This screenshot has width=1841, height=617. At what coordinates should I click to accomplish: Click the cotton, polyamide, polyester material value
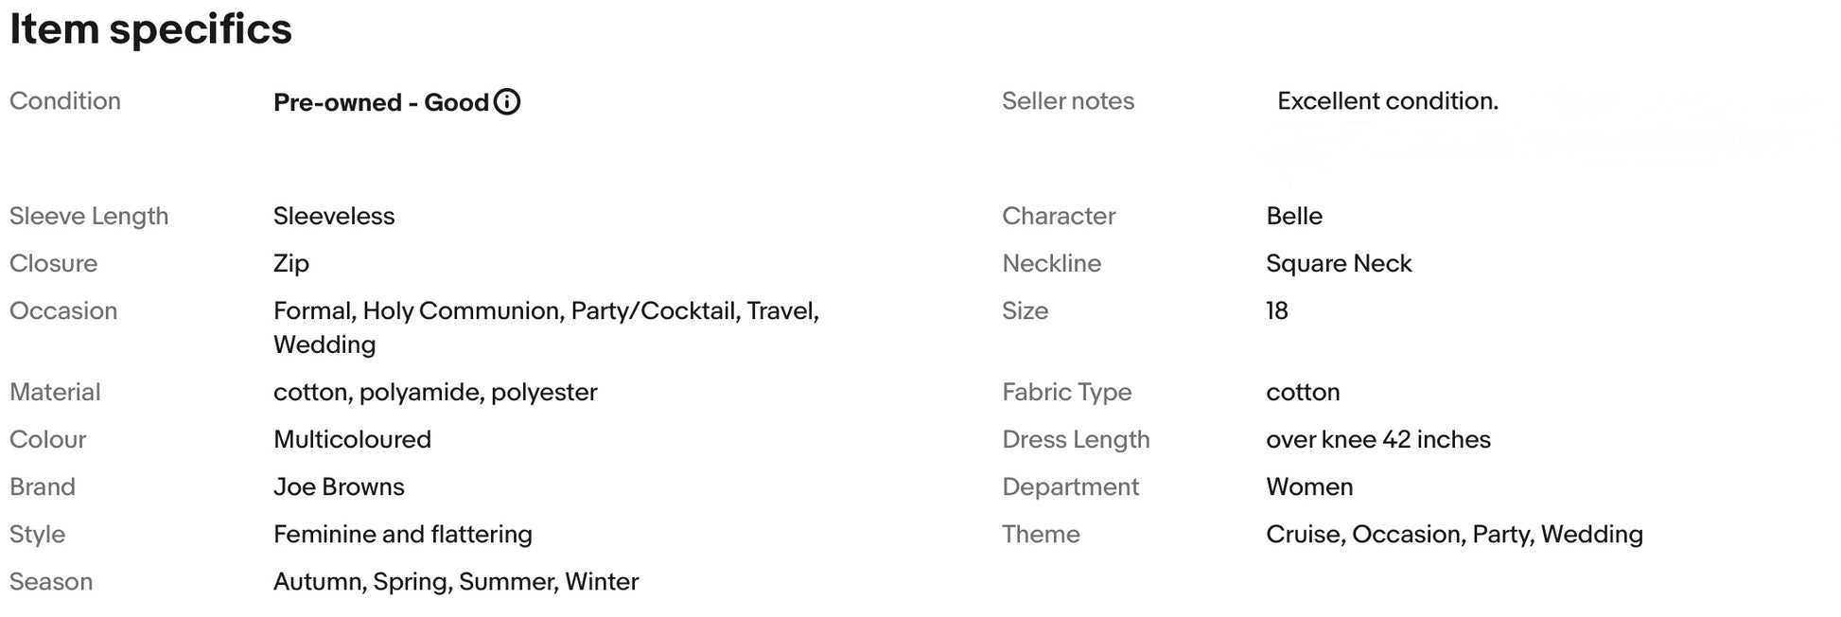click(x=435, y=392)
